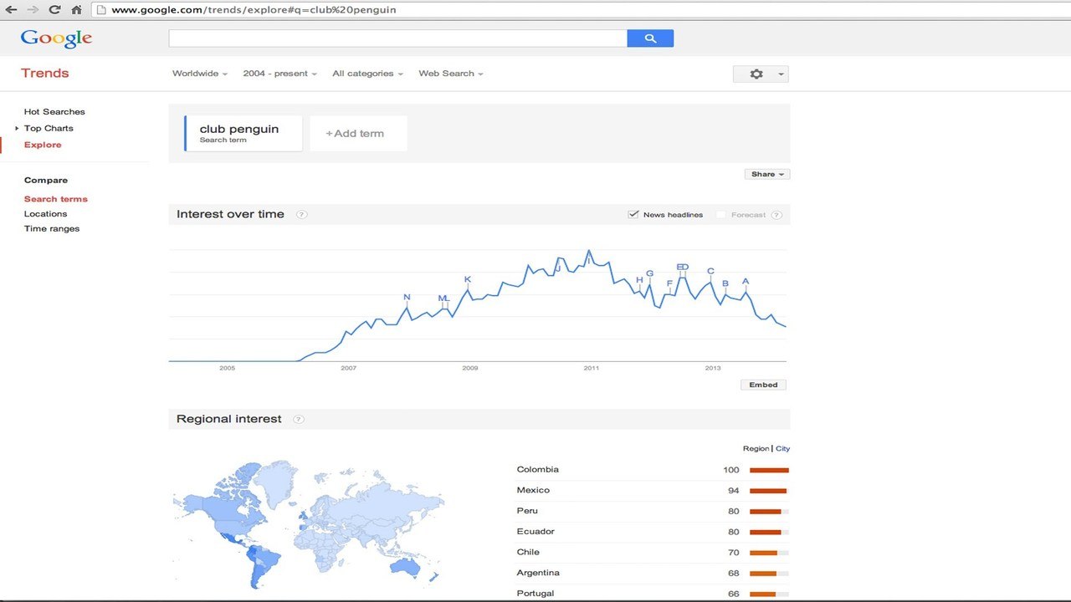Image resolution: width=1071 pixels, height=602 pixels.
Task: Click help icon beside Regional interest
Action: 299,419
